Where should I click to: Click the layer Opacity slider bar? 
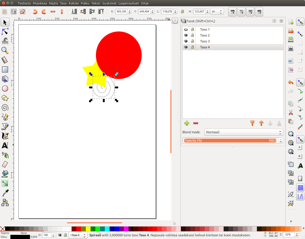click(x=230, y=140)
